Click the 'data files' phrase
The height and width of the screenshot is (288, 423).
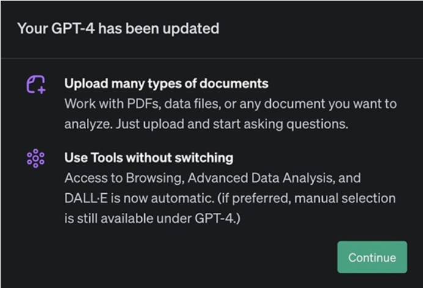[193, 104]
